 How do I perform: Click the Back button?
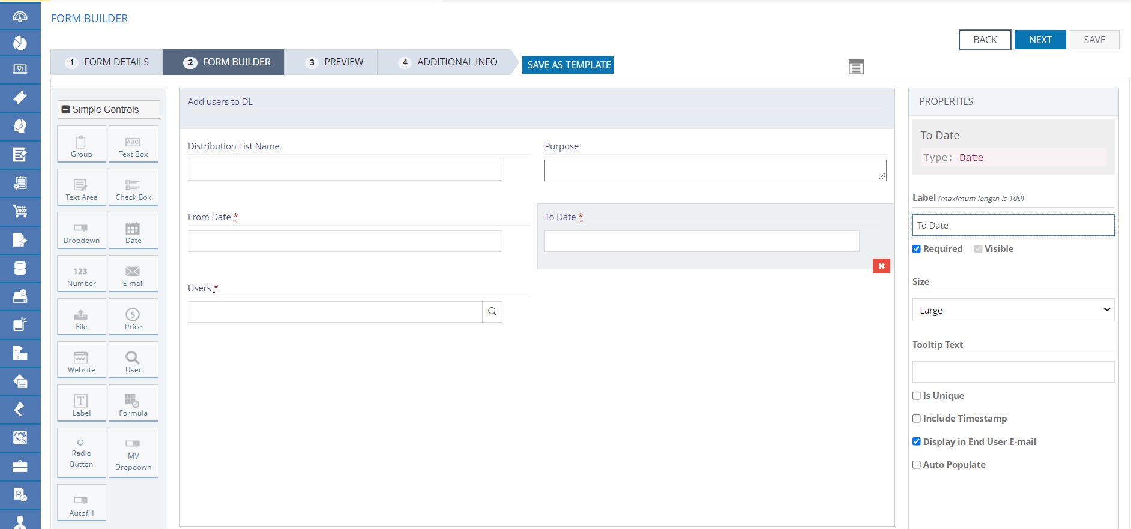tap(985, 40)
